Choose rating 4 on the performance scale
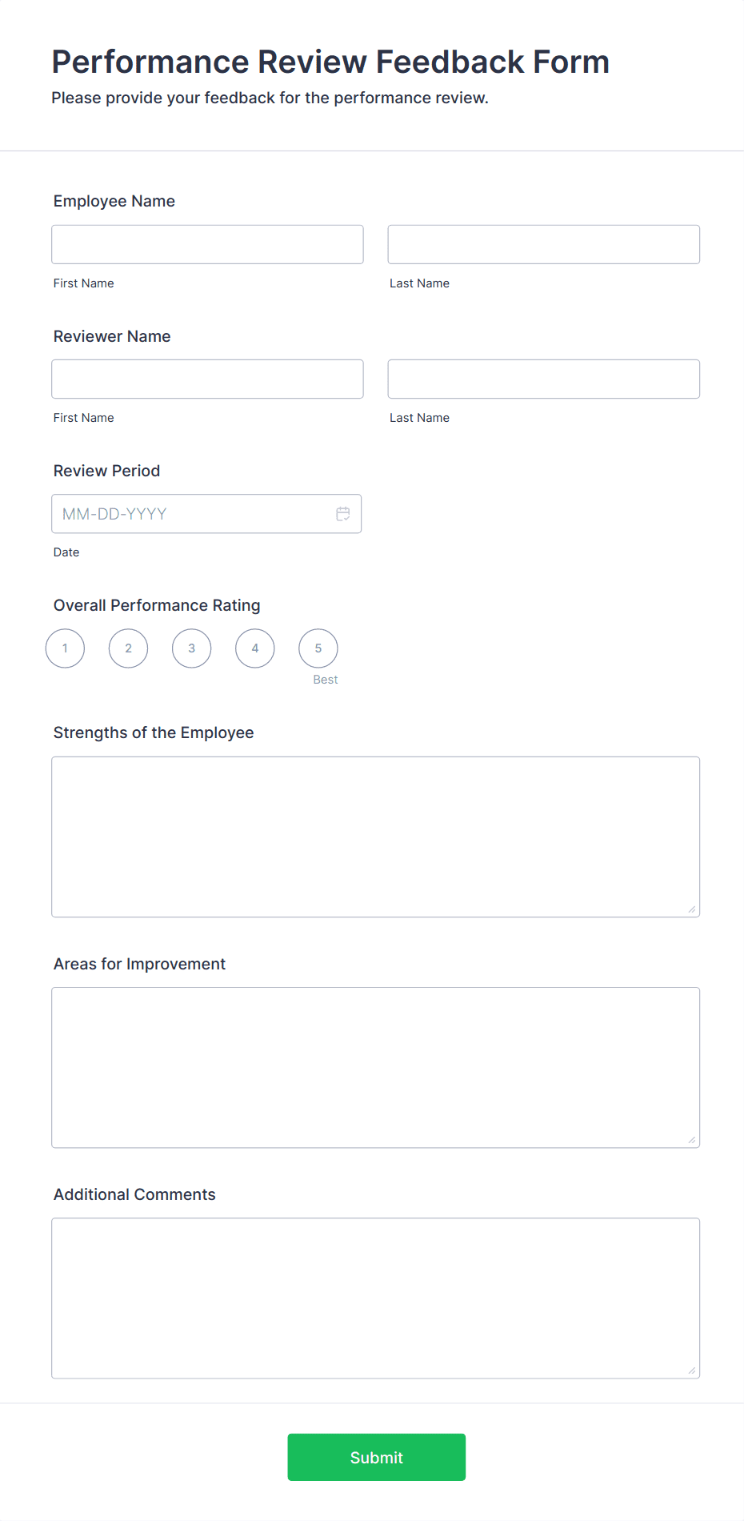The image size is (744, 1521). coord(254,648)
